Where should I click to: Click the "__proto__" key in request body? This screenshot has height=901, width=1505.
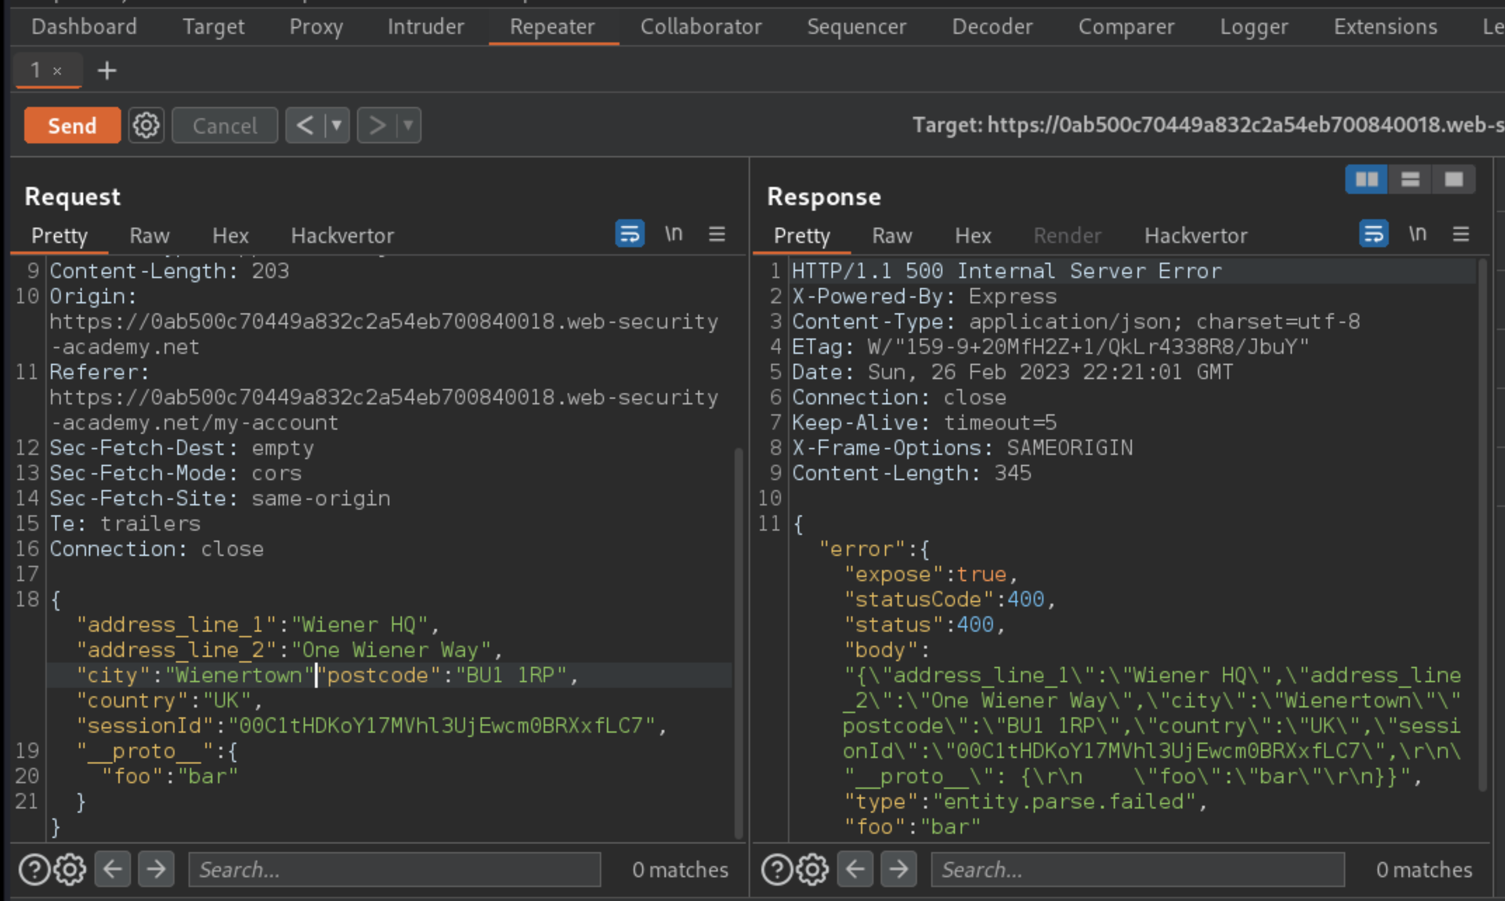(x=146, y=752)
